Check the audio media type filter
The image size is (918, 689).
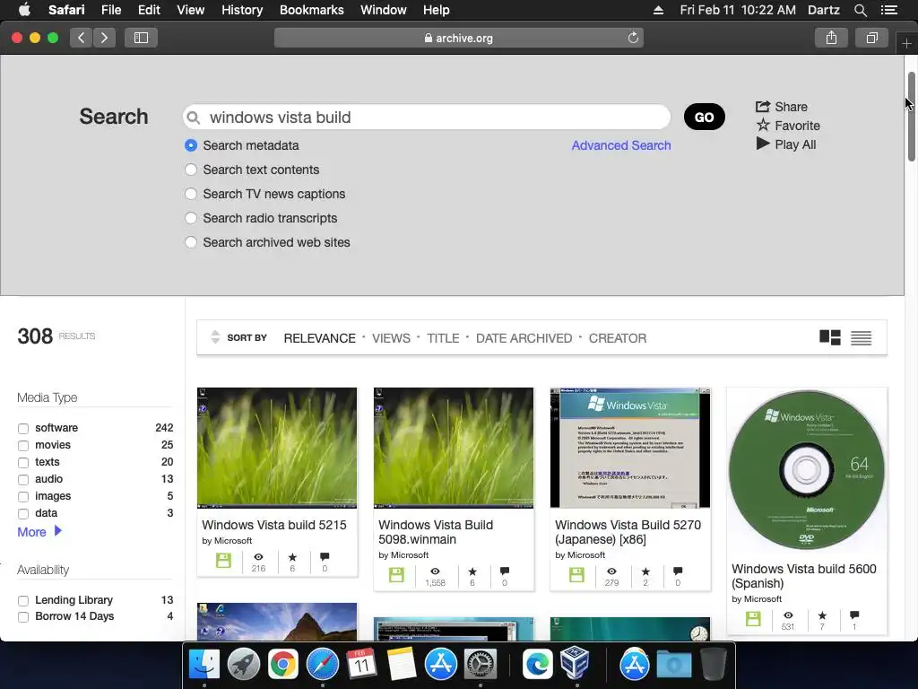23,480
